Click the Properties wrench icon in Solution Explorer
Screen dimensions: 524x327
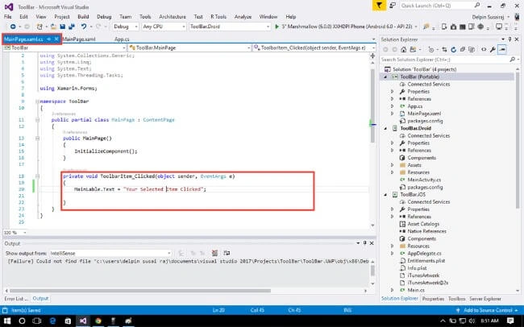coord(493,50)
